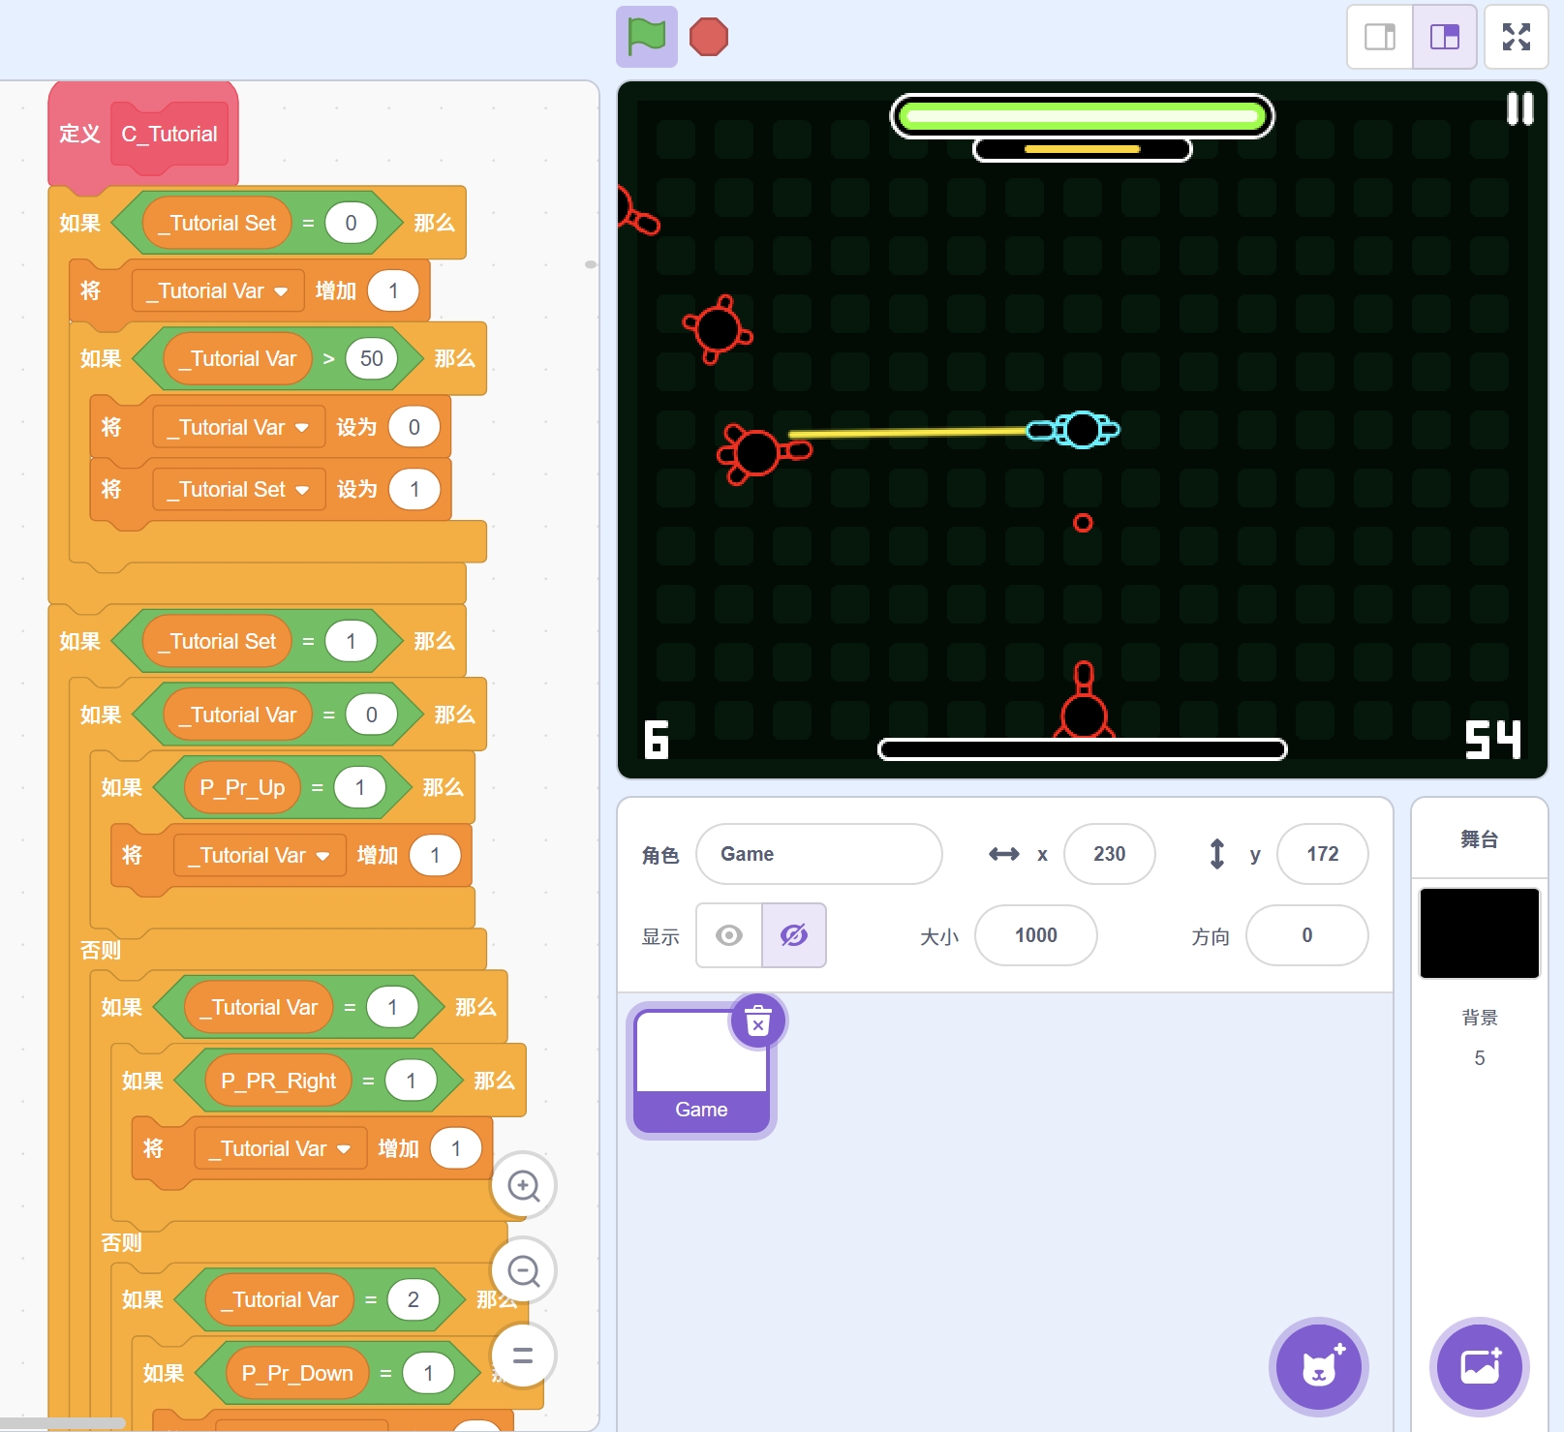The image size is (1564, 1432).
Task: Enter full screen stage mode
Action: [1516, 37]
